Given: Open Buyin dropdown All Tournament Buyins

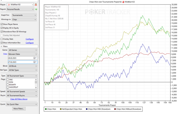Looking at the screenshot, I should pos(22,95).
